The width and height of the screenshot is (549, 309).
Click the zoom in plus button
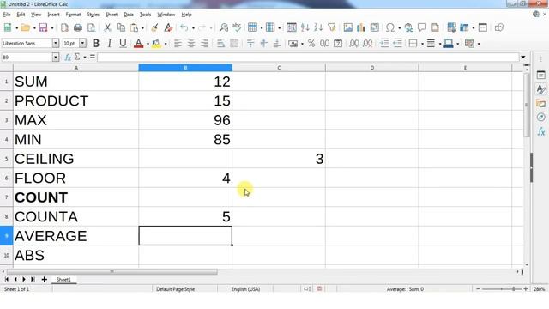pyautogui.click(x=526, y=289)
